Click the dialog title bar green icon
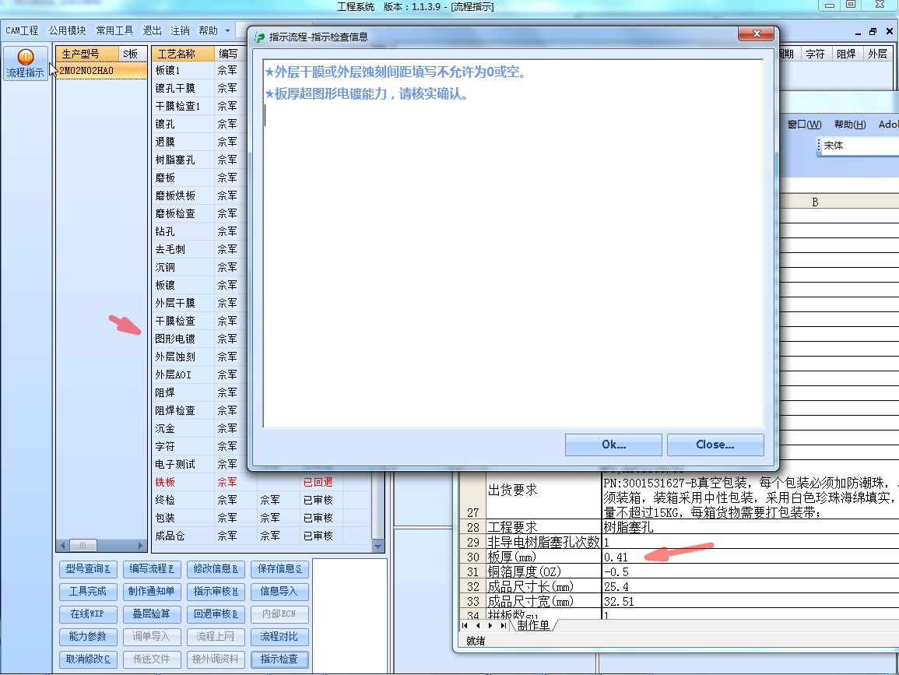Viewport: 899px width, 675px height. click(259, 37)
